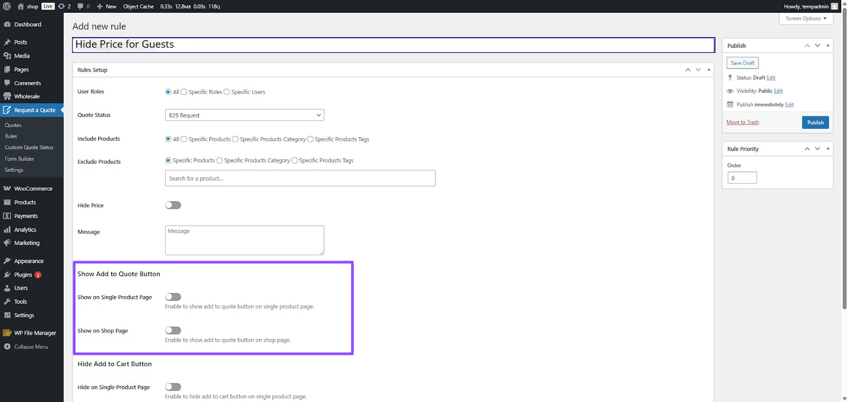Click the rule title input field
The width and height of the screenshot is (848, 402).
pyautogui.click(x=393, y=45)
